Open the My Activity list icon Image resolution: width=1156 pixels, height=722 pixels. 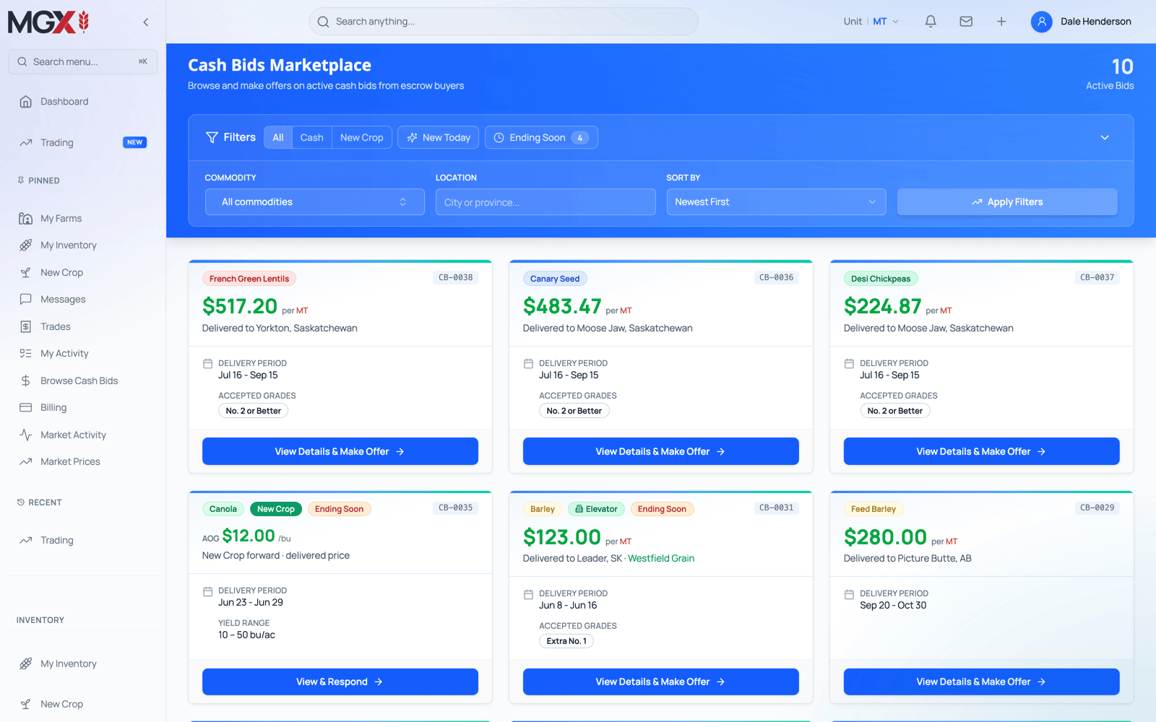(26, 354)
